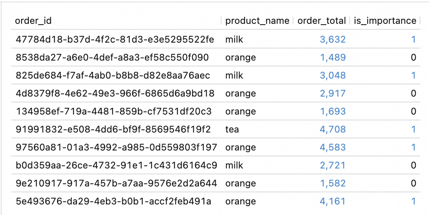Click the order_id column header
This screenshot has width=429, height=215.
pyautogui.click(x=33, y=21)
